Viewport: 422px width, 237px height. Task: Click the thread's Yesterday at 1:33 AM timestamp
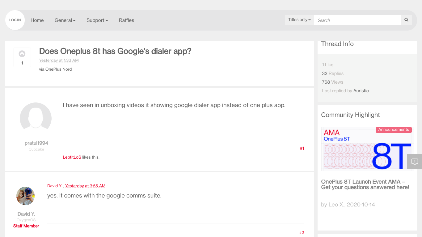59,60
